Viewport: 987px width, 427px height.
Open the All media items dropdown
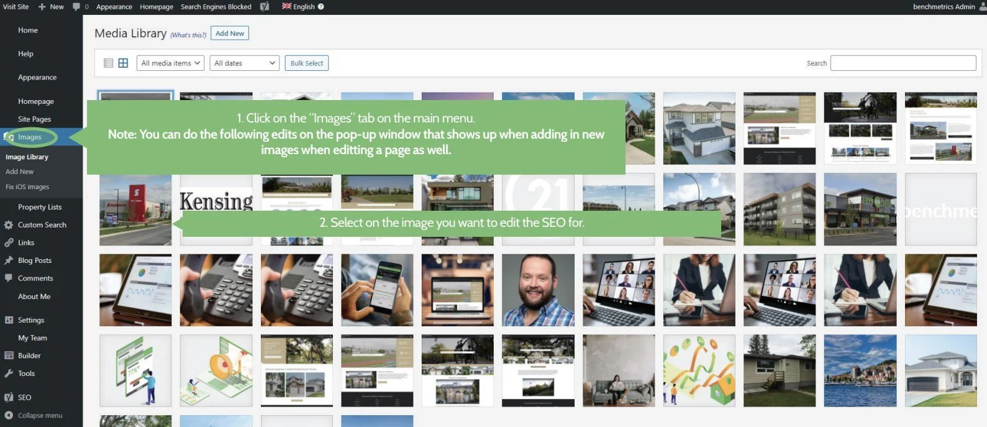(x=170, y=63)
